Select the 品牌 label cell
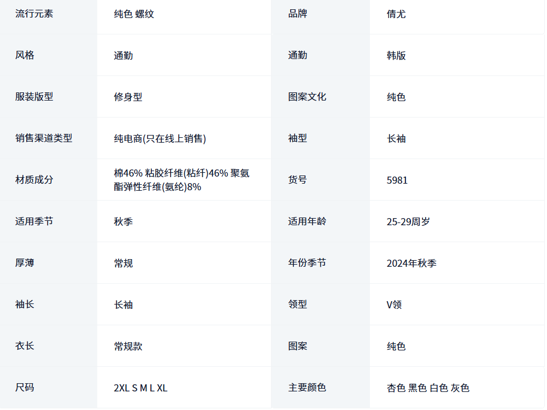547x410 pixels. point(298,14)
